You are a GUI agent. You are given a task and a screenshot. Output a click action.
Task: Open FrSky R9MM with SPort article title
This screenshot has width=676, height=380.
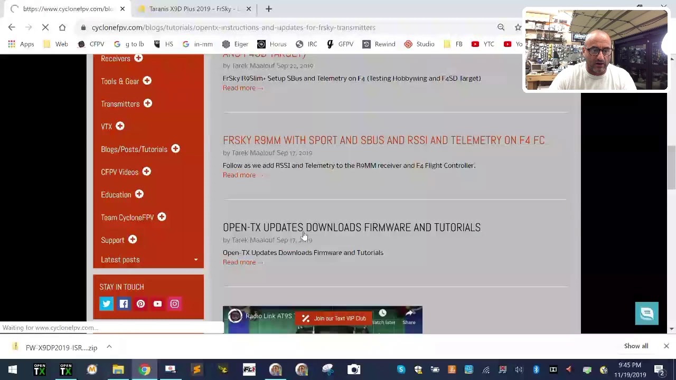[383, 140]
